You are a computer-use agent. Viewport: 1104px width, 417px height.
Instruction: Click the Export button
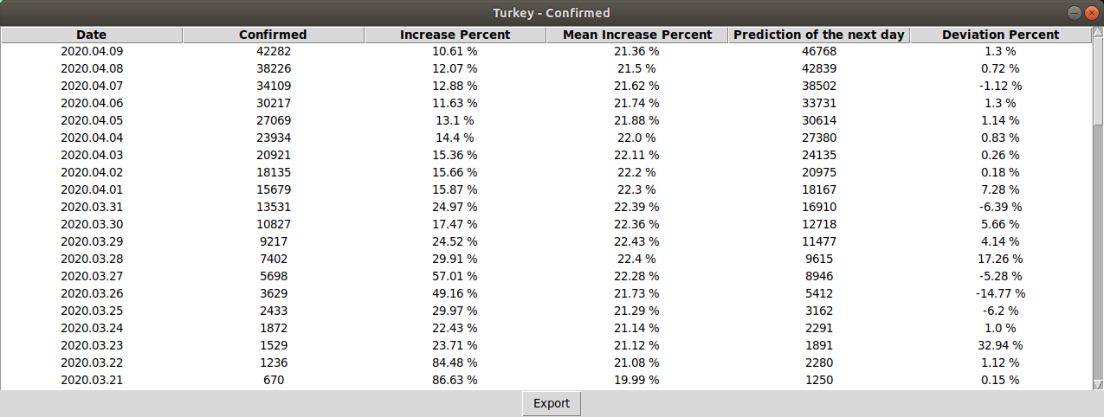pyautogui.click(x=552, y=403)
